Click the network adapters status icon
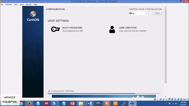The image size is (189, 106). [161, 99]
